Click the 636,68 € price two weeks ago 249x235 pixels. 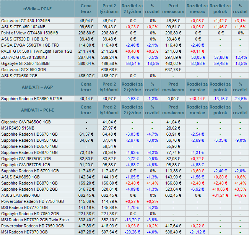tap(109, 70)
